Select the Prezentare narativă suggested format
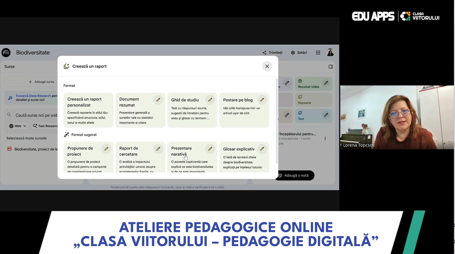This screenshot has height=254, width=455. pos(192,158)
